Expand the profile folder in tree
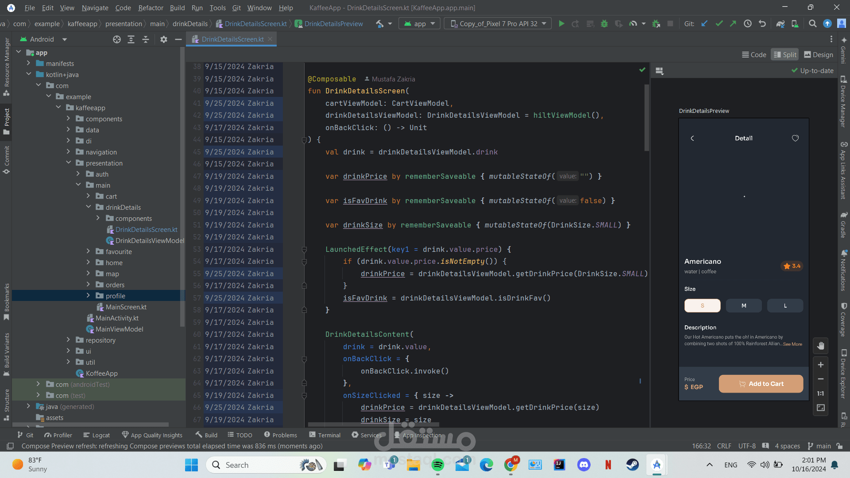Screen dimensions: 850x478 pyautogui.click(x=88, y=296)
